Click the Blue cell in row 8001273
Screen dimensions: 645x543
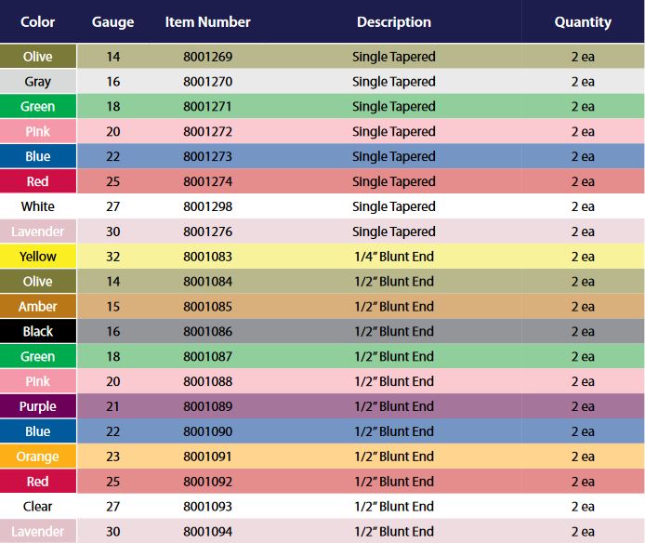[x=38, y=156]
